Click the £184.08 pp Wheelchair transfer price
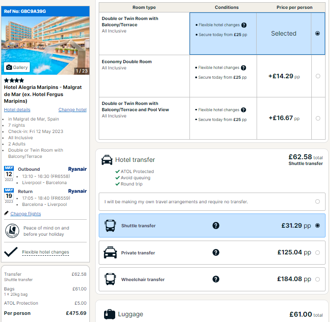The width and height of the screenshot is (330, 322). (294, 279)
